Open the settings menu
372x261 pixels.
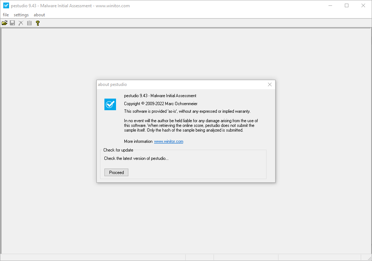[x=21, y=15]
